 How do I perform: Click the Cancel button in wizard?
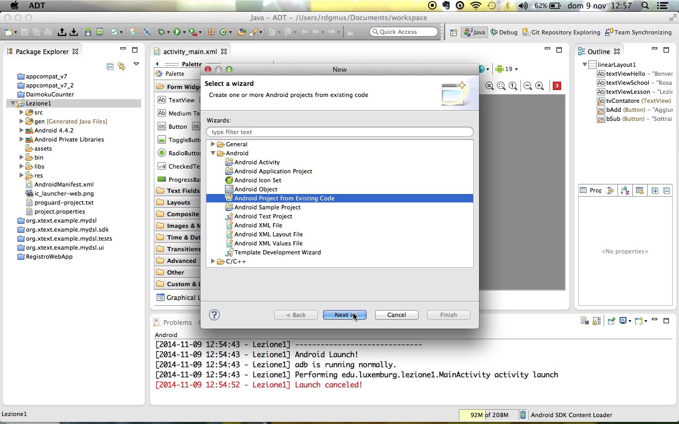click(397, 315)
